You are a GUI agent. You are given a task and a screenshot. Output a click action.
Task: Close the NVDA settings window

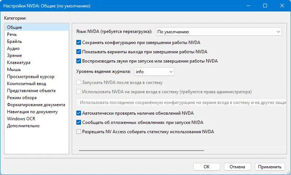pos(282,6)
